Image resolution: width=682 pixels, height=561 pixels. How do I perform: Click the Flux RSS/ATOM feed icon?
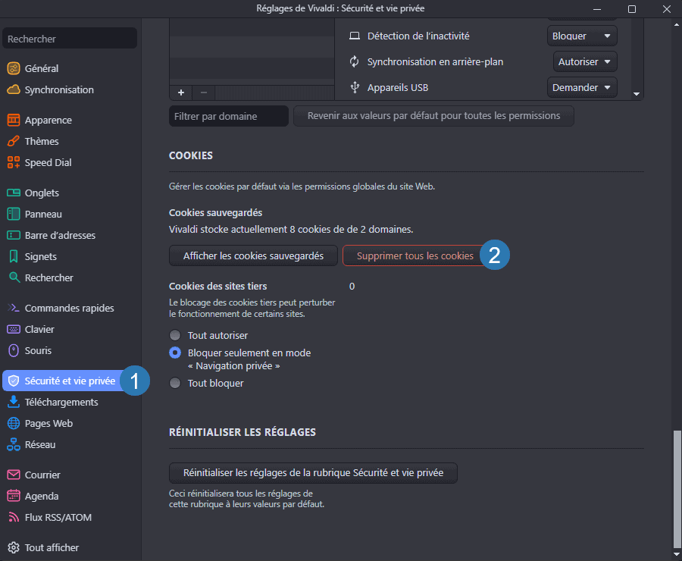click(x=14, y=517)
